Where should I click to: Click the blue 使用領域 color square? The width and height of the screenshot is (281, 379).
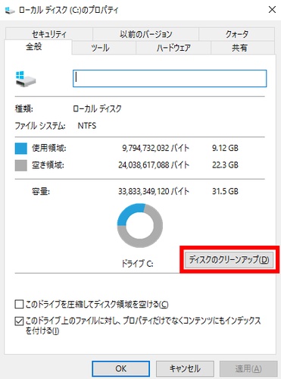click(x=21, y=149)
